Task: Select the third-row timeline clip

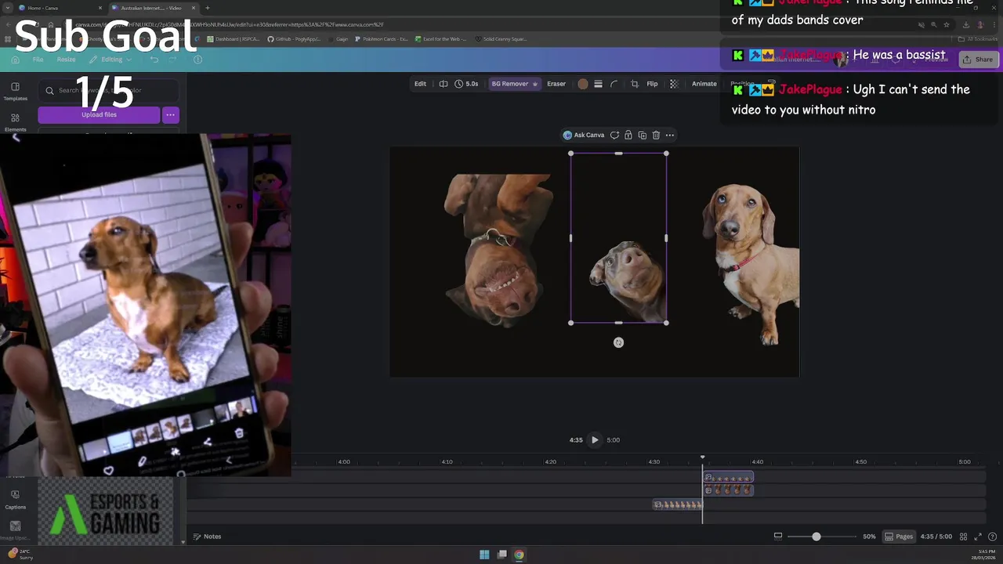Action: point(678,505)
